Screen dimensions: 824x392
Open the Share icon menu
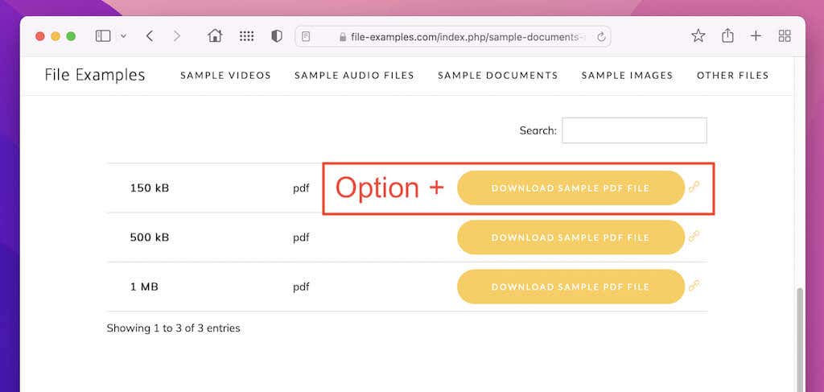tap(727, 36)
